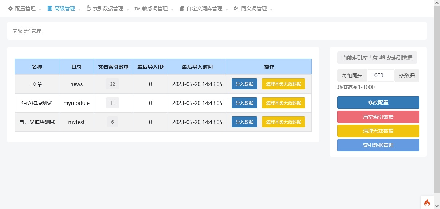Click the 操作 column header
This screenshot has height=209, width=440.
[269, 67]
